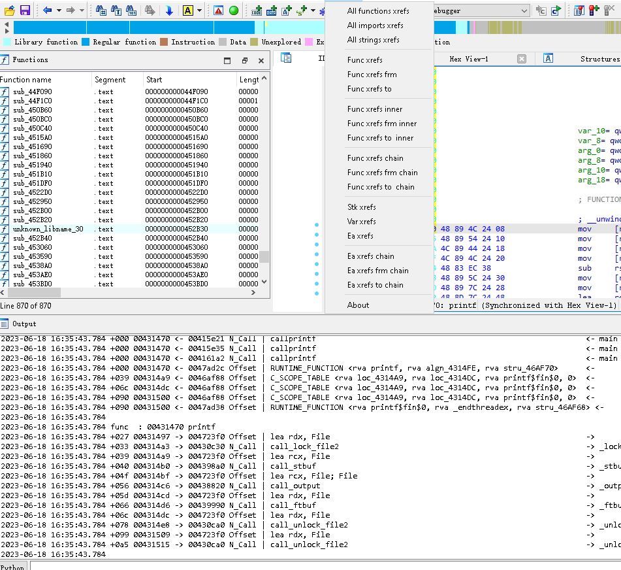Navigate back with the blue left arrow
The width and height of the screenshot is (621, 570).
tap(47, 10)
